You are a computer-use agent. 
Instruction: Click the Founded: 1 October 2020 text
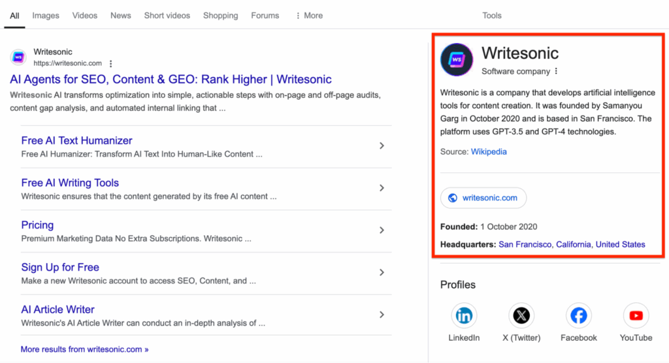(x=489, y=227)
